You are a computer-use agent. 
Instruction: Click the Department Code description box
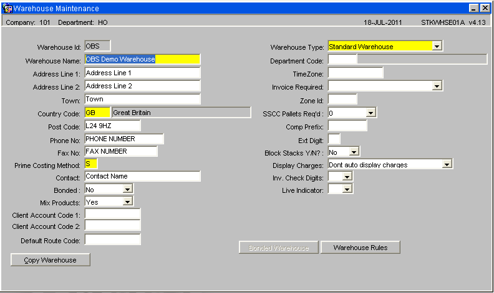(422, 59)
